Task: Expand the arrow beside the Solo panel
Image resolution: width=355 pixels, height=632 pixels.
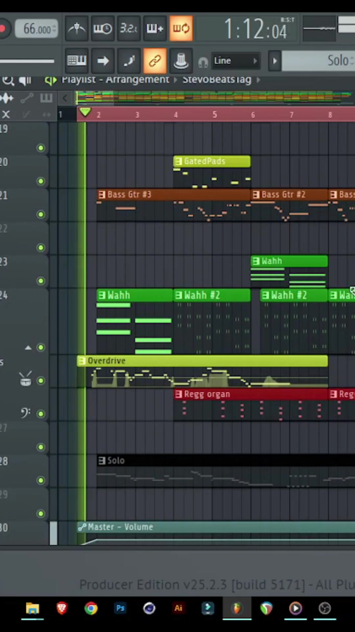Action: [x=275, y=61]
